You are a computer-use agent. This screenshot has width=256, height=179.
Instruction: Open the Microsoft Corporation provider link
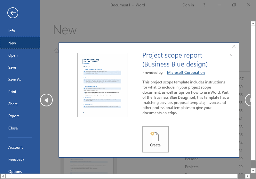186,73
